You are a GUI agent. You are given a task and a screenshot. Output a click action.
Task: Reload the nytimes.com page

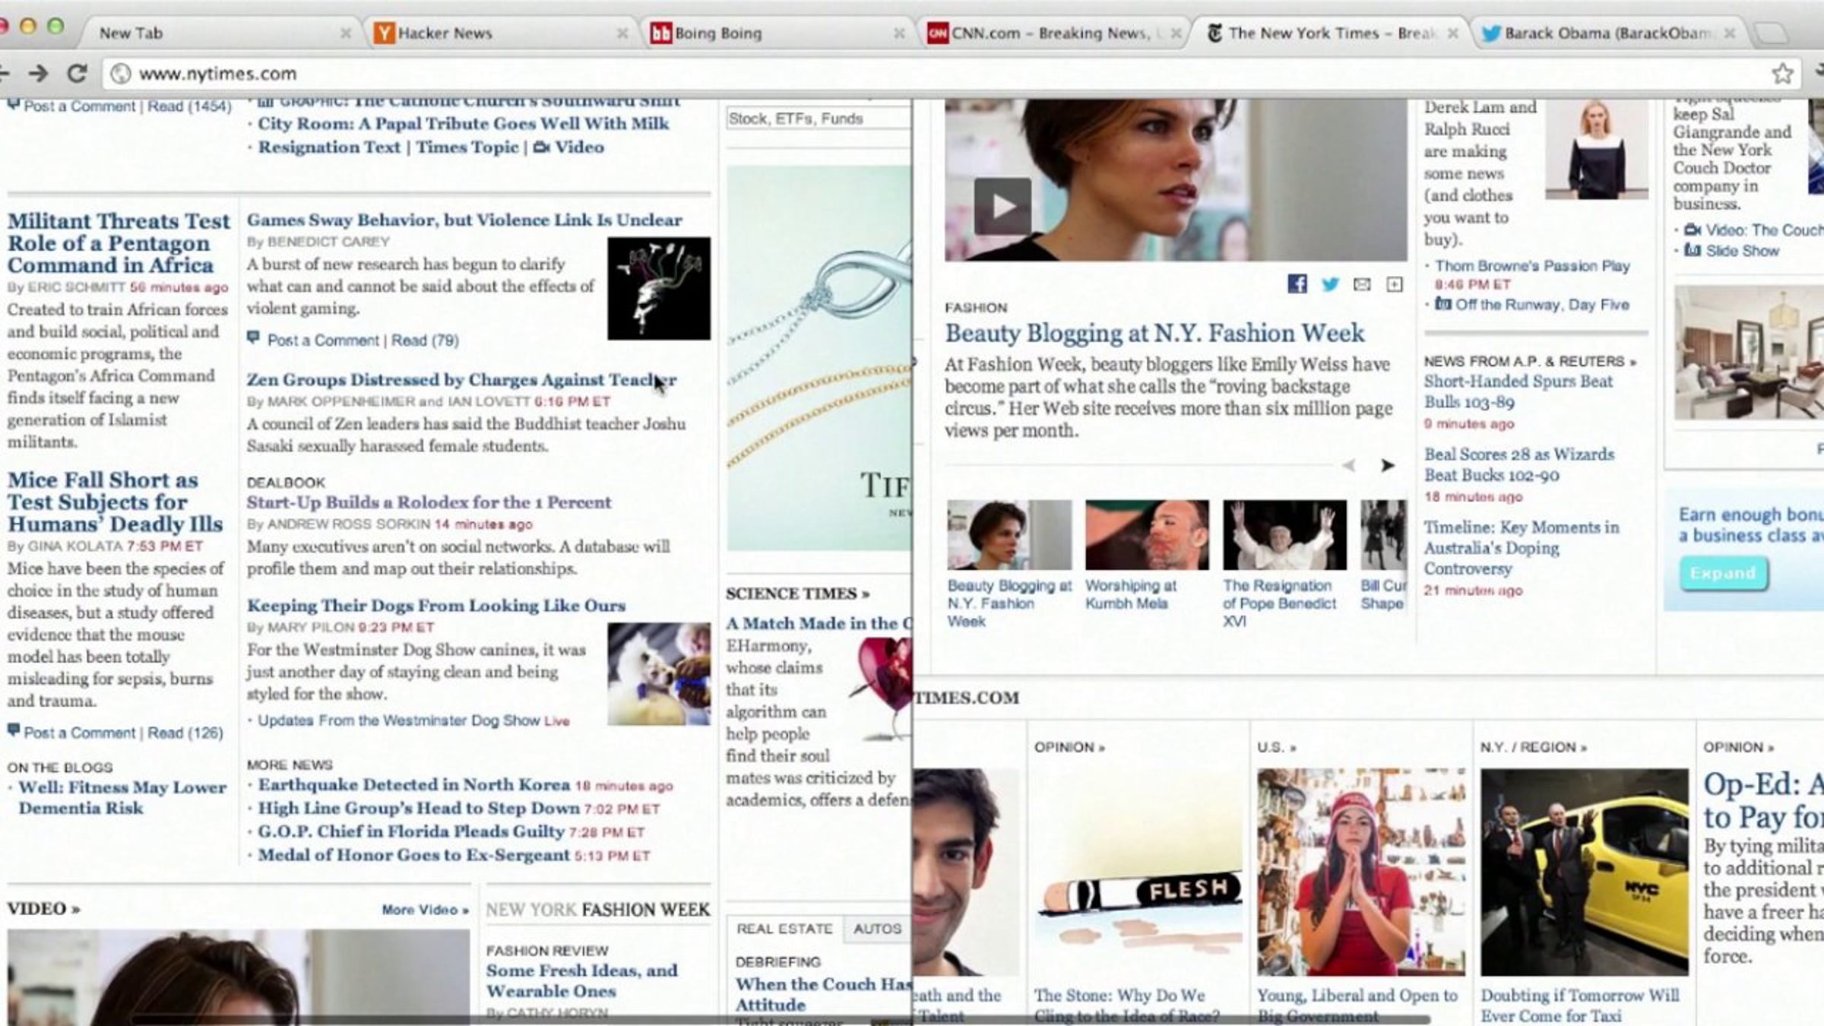tap(77, 74)
